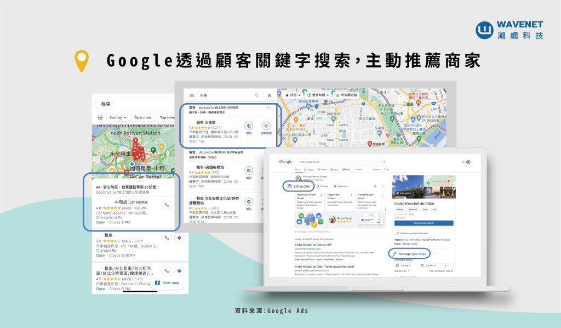561x328 pixels.
Task: Click the Promote button
Action: click(322, 186)
